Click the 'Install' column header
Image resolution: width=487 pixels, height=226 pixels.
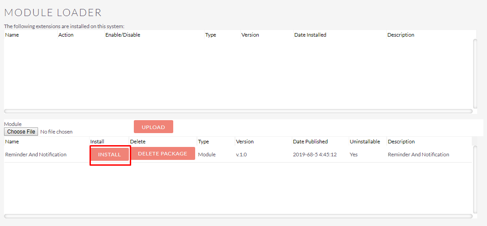(x=97, y=142)
